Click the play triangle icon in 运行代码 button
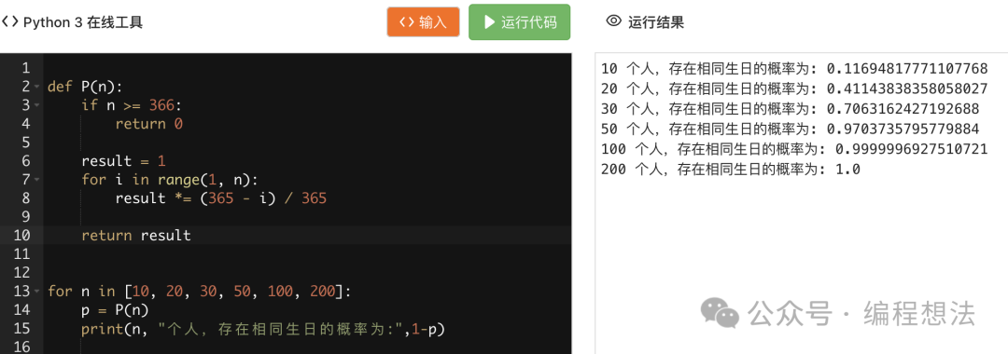The width and height of the screenshot is (1008, 354). click(x=489, y=22)
